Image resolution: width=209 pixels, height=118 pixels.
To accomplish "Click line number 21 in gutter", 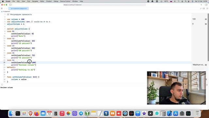I will pyautogui.click(x=4, y=63).
